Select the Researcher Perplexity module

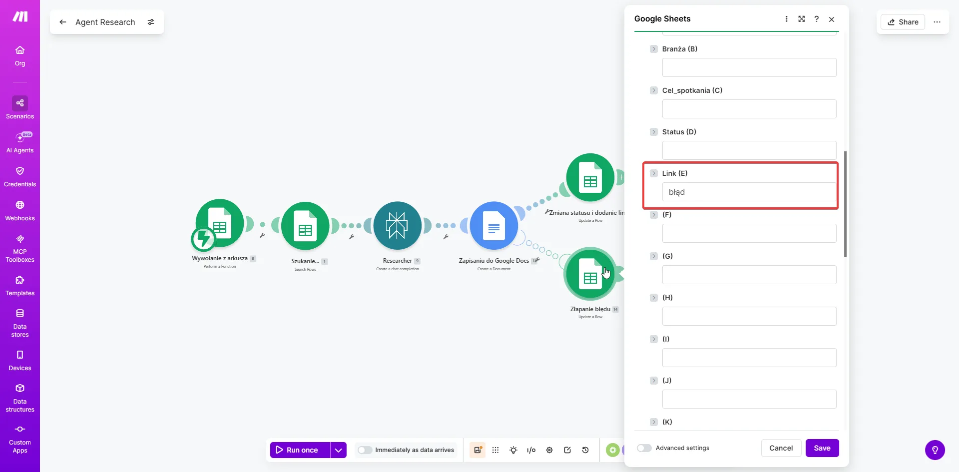(x=398, y=226)
